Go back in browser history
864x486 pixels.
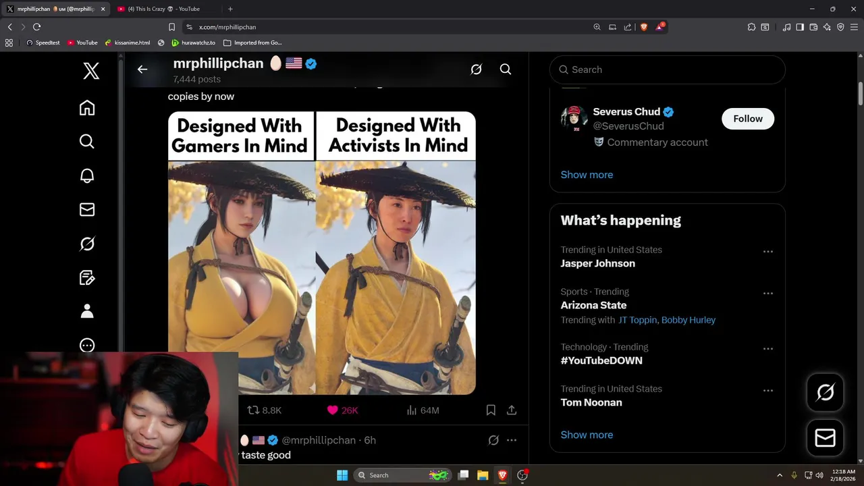9,27
